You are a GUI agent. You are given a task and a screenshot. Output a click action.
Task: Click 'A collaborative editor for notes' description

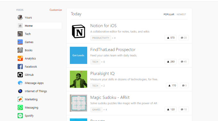click(120, 32)
